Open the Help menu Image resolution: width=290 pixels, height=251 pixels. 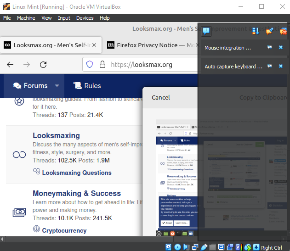click(x=105, y=18)
